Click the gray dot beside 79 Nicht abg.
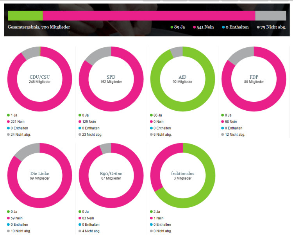The image size is (293, 239). point(258,27)
